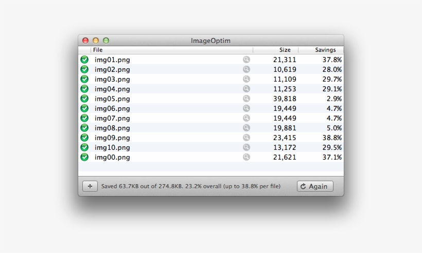This screenshot has height=253, width=422.
Task: Select the img03.png file name
Action: [112, 80]
